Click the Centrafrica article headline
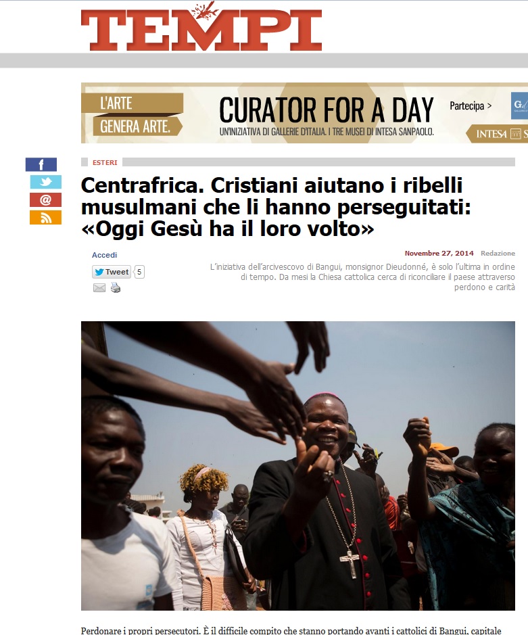 276,207
